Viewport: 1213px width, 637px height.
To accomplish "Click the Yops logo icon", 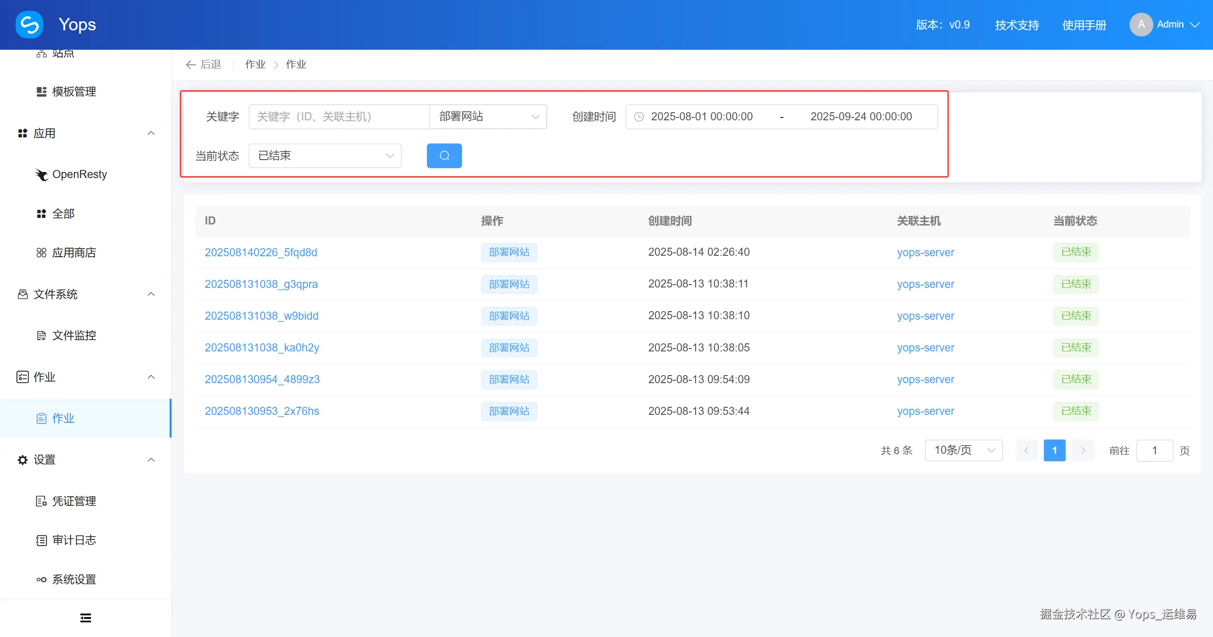I will coord(29,25).
